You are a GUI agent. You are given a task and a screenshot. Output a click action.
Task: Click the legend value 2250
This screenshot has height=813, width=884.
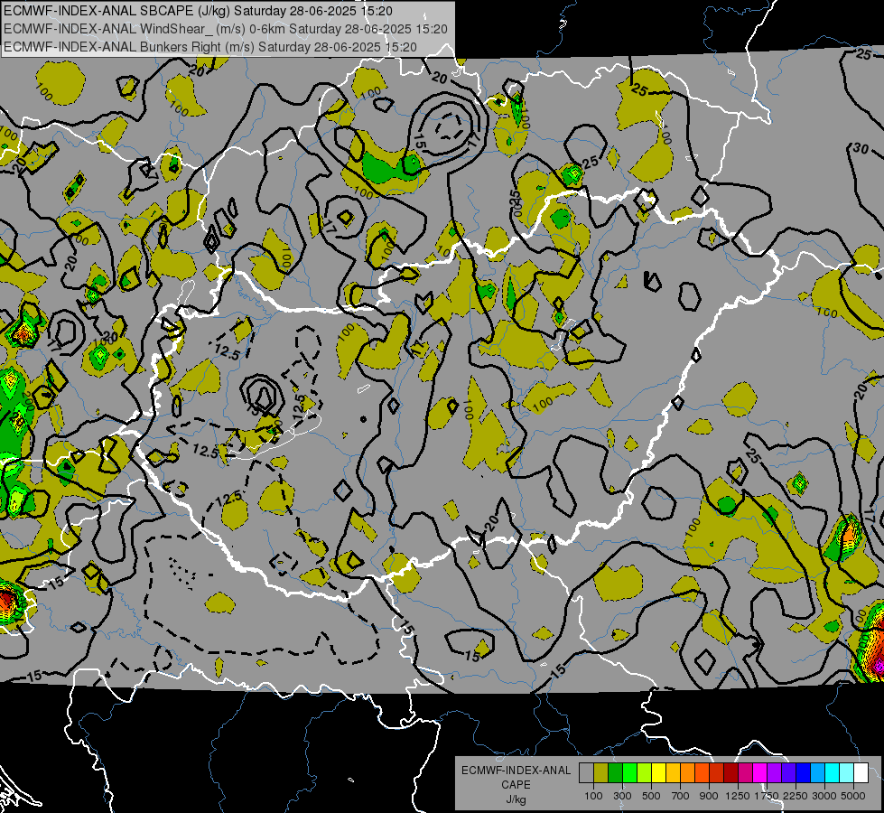[x=796, y=796]
